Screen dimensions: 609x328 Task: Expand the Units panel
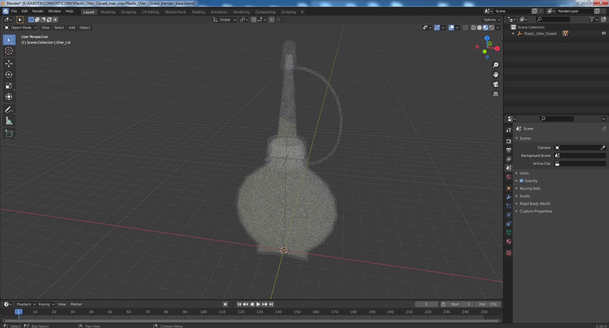524,173
